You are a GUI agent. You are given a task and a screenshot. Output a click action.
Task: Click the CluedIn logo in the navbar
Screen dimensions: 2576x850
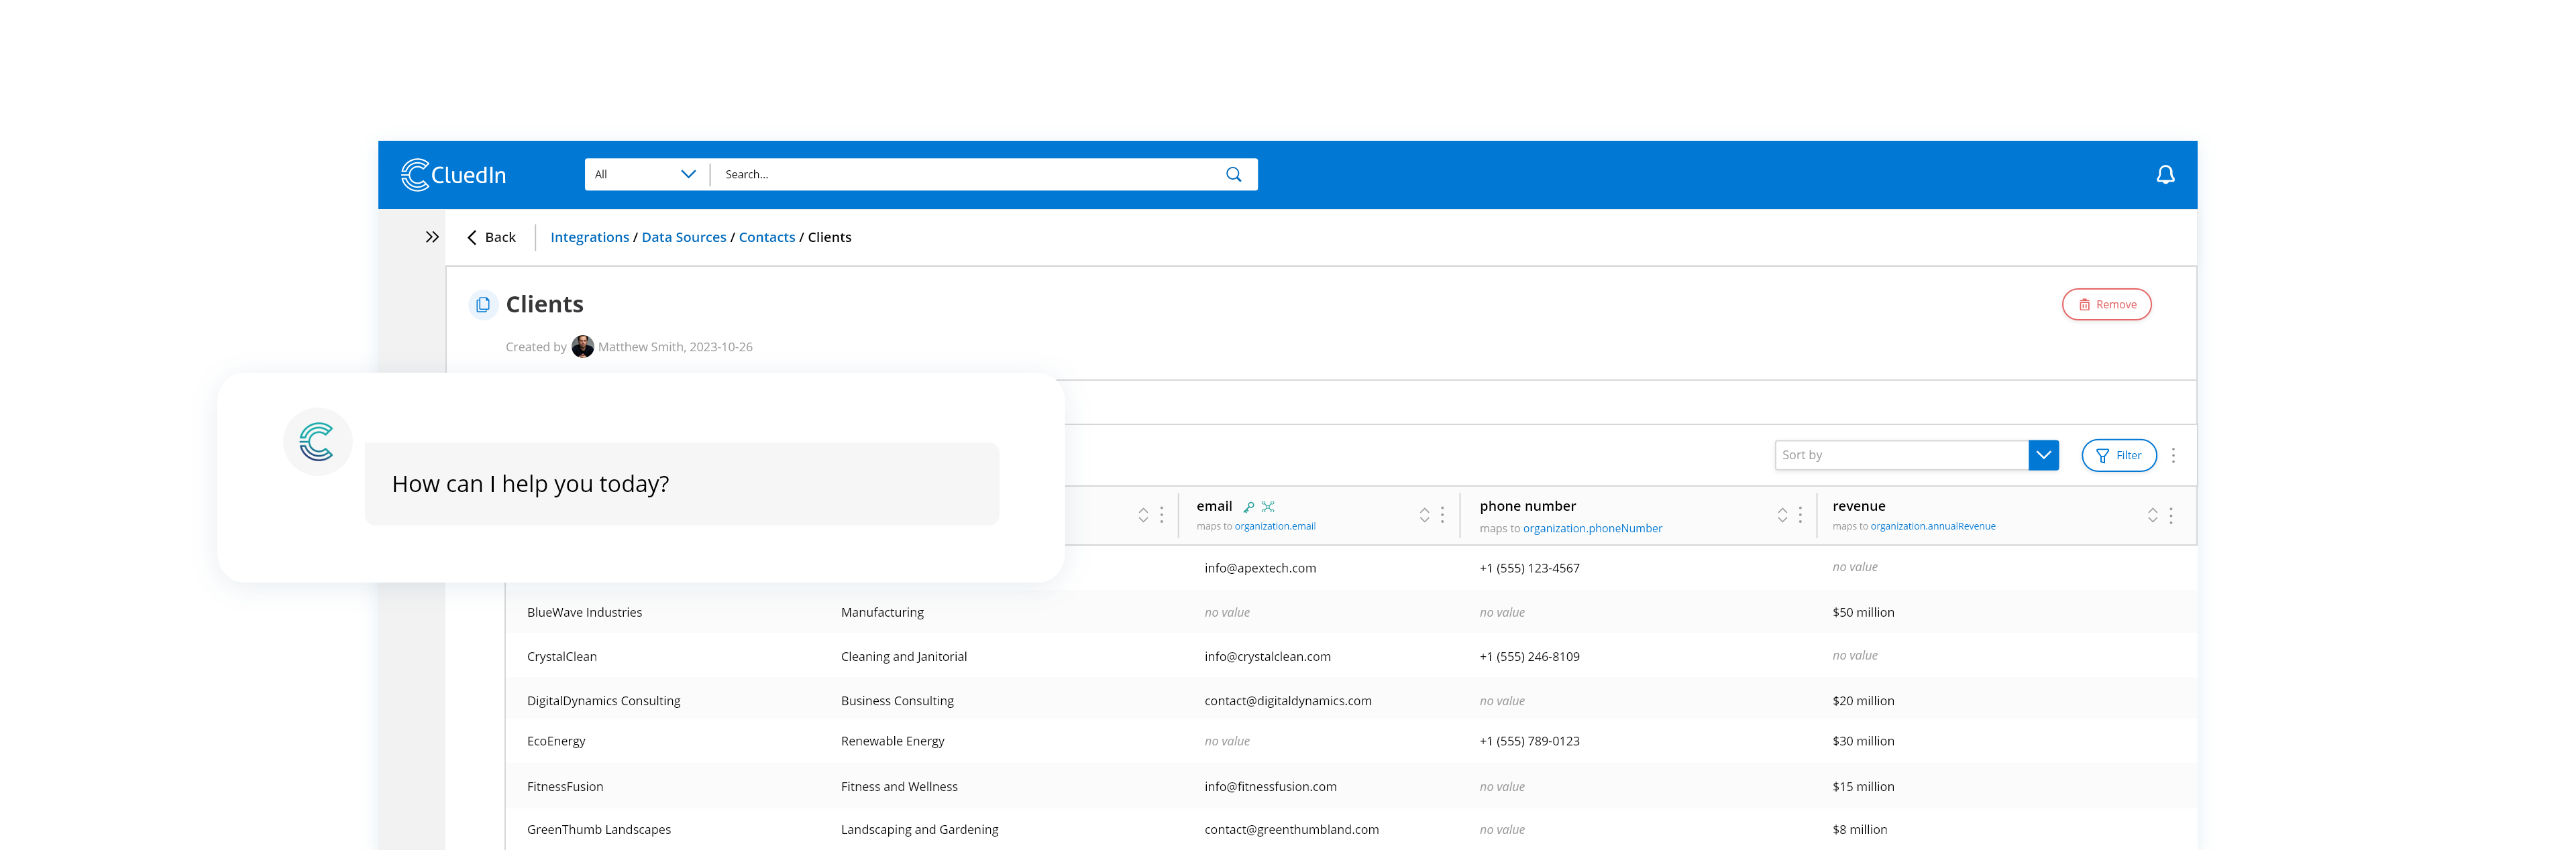(453, 174)
